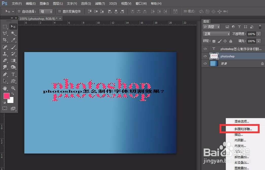This screenshot has height=170, width=265.
Task: Filter layers by pixel layers icon
Action: pyautogui.click(x=227, y=27)
